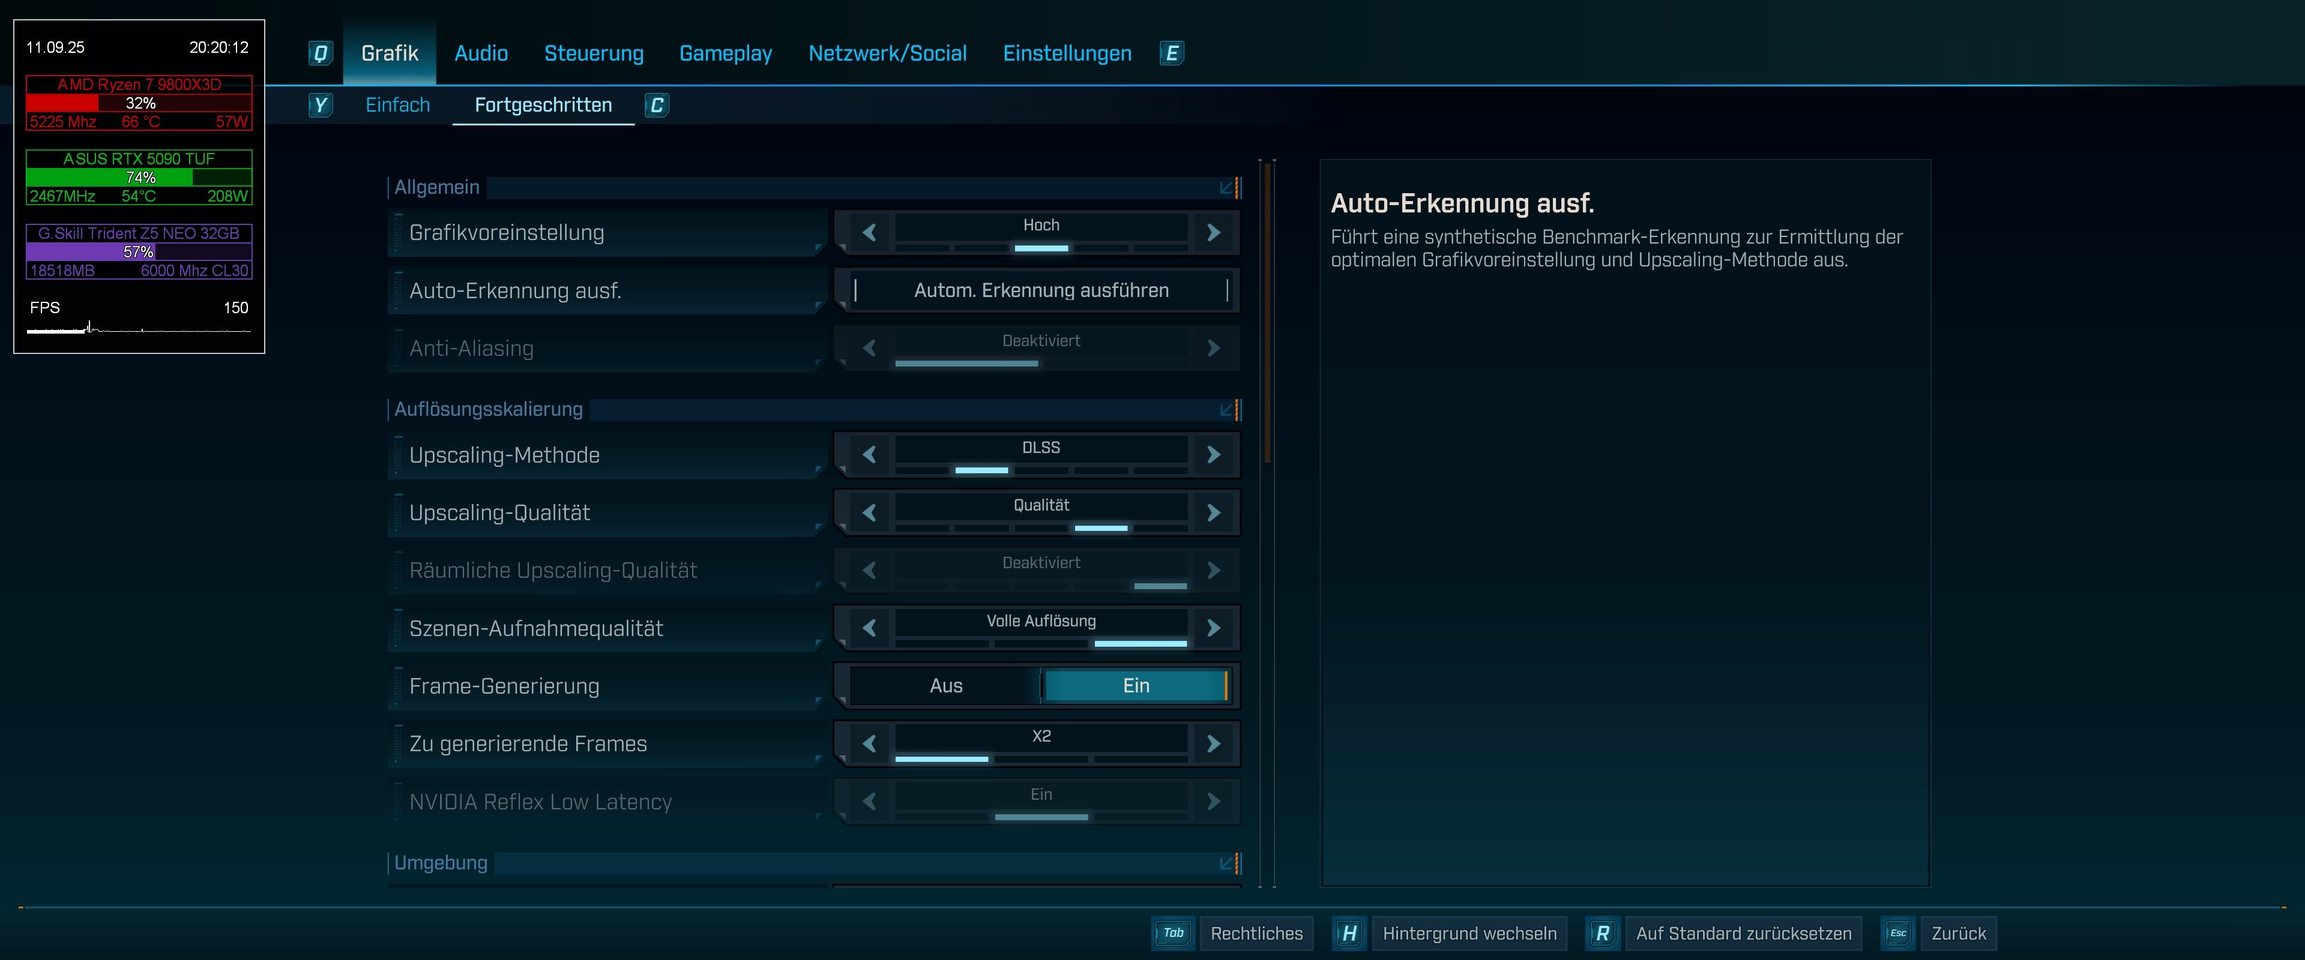Click right arrow of Upscaling-Qualität

1213,512
